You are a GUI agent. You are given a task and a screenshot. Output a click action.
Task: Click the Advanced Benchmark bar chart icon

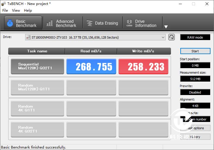[50, 23]
